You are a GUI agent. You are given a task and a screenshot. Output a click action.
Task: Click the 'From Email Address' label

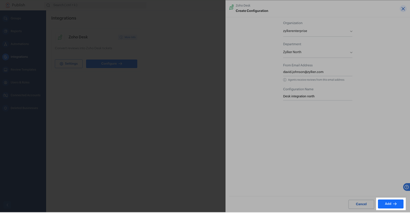[298, 65]
